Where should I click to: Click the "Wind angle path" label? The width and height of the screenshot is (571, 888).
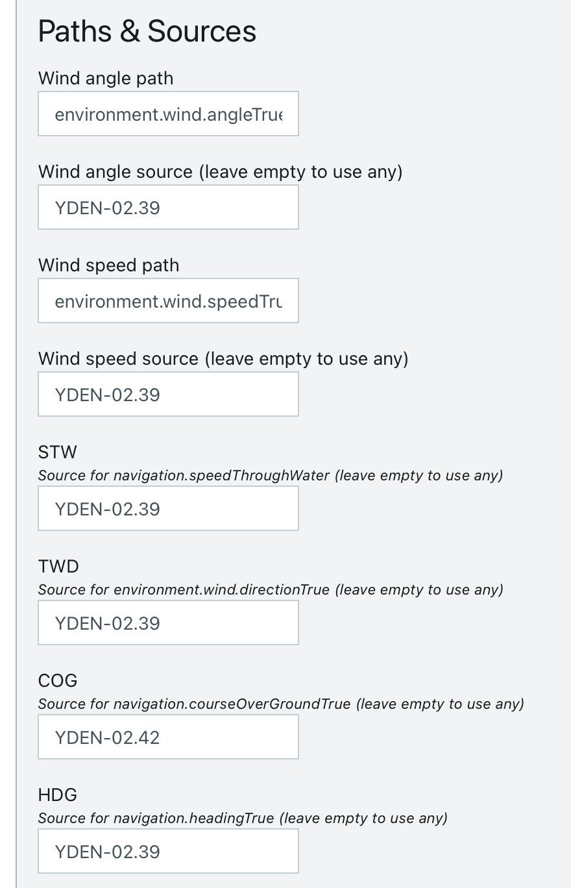[106, 79]
